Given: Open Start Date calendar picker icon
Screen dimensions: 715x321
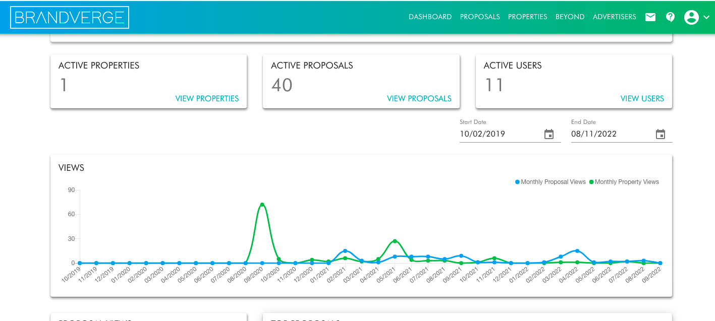Looking at the screenshot, I should (x=549, y=134).
